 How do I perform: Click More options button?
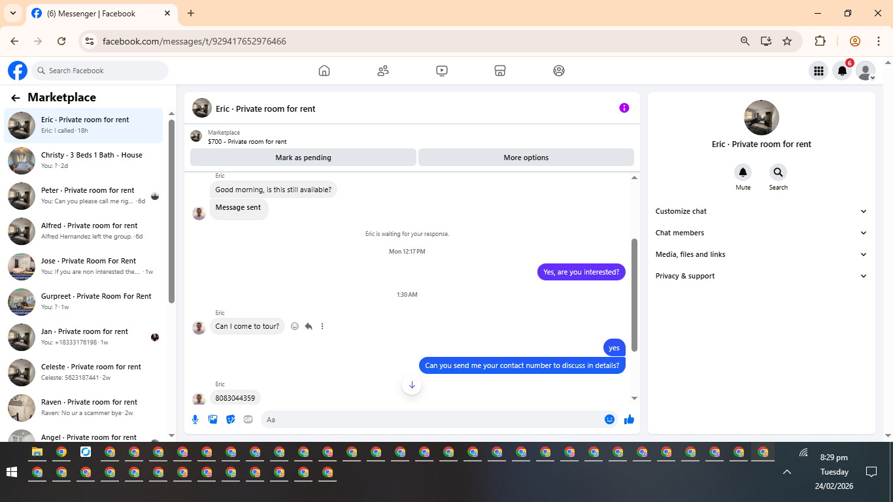(x=526, y=158)
